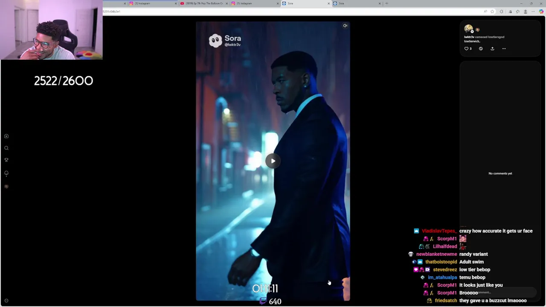Image resolution: width=546 pixels, height=307 pixels.
Task: Click the remix icon next to likes
Action: click(481, 49)
